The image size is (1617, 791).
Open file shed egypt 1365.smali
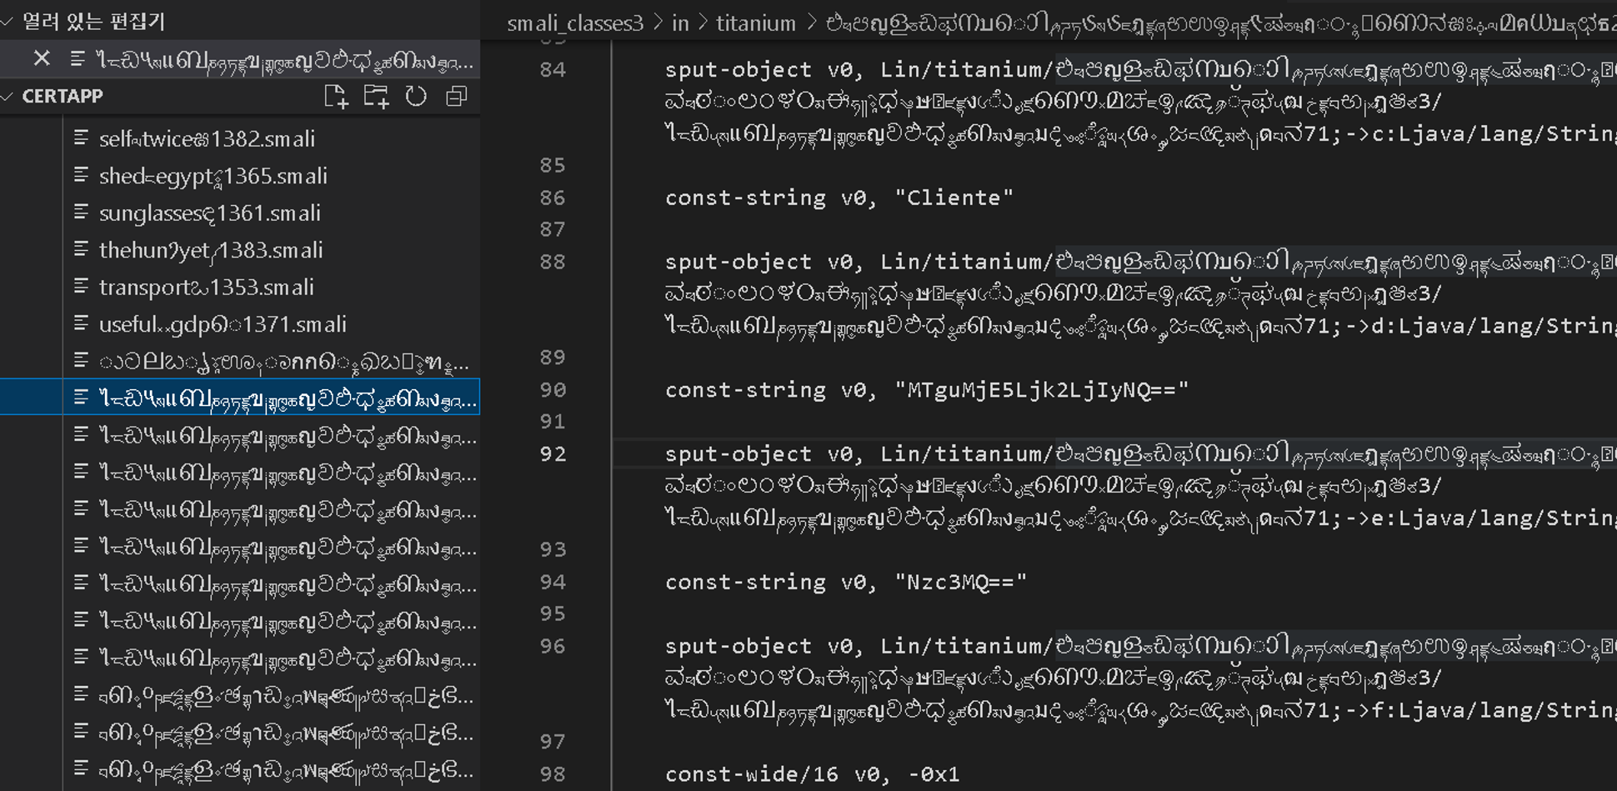click(x=213, y=176)
